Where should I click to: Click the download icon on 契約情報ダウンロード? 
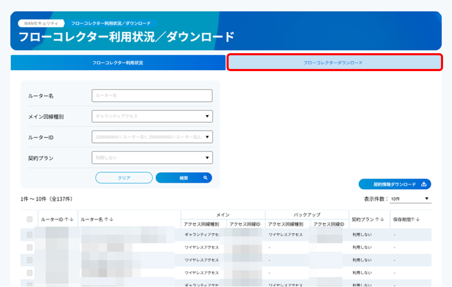(424, 184)
